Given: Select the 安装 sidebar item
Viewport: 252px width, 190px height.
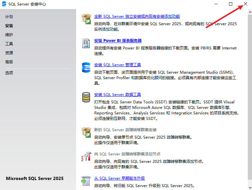Looking at the screenshot, I should pos(9,26).
